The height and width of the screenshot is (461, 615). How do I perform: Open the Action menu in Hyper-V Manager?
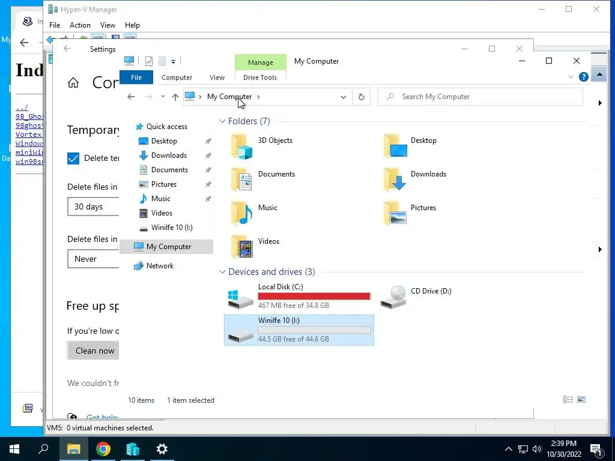pos(80,25)
